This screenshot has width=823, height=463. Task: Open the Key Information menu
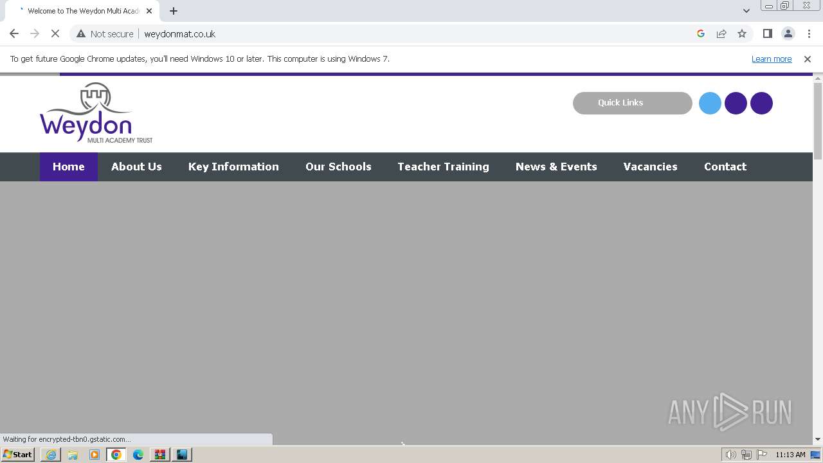tap(233, 167)
